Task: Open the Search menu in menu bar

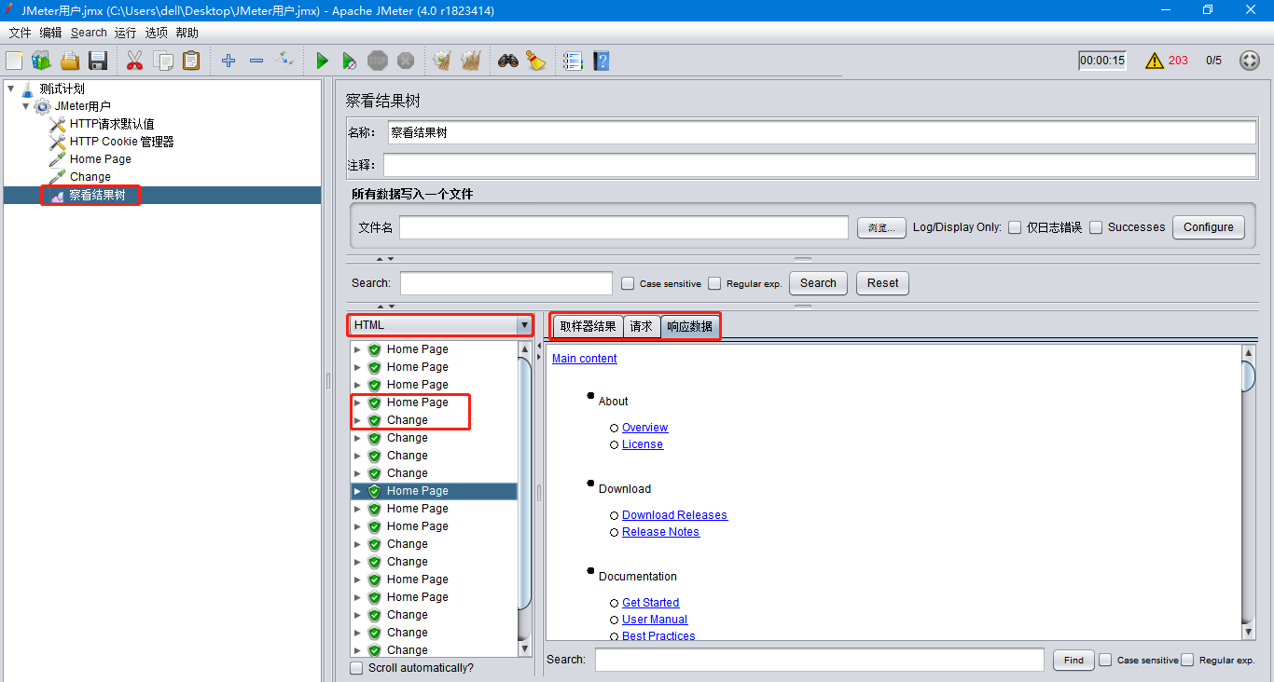Action: pyautogui.click(x=89, y=33)
